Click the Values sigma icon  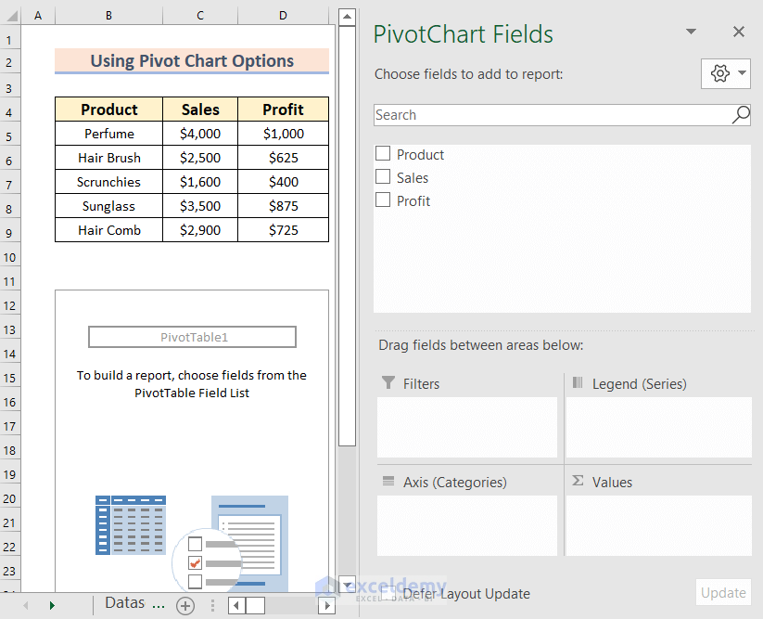pos(578,482)
